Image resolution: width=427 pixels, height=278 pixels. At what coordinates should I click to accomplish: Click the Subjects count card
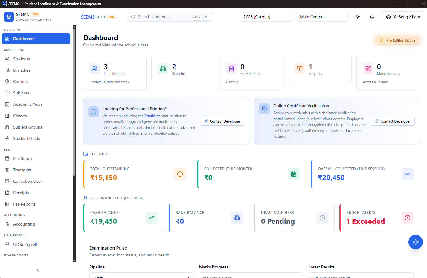[320, 69]
